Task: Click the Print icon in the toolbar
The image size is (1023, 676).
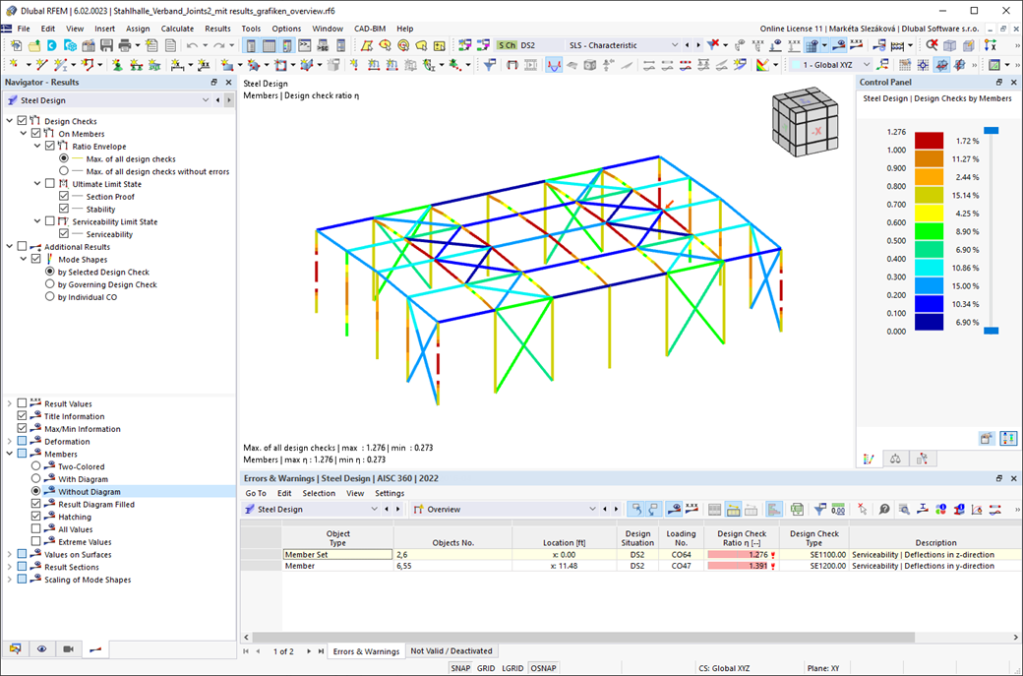Action: coord(125,45)
